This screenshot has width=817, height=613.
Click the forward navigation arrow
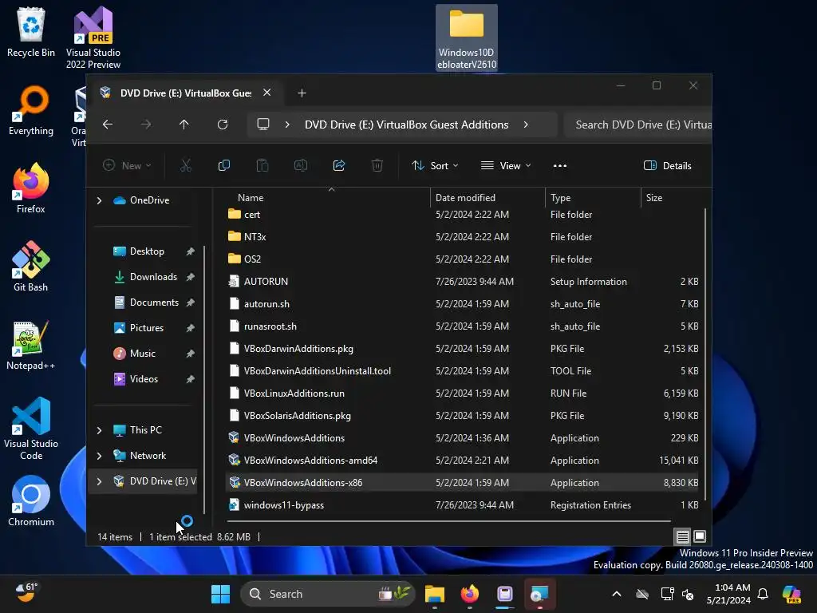pos(146,125)
